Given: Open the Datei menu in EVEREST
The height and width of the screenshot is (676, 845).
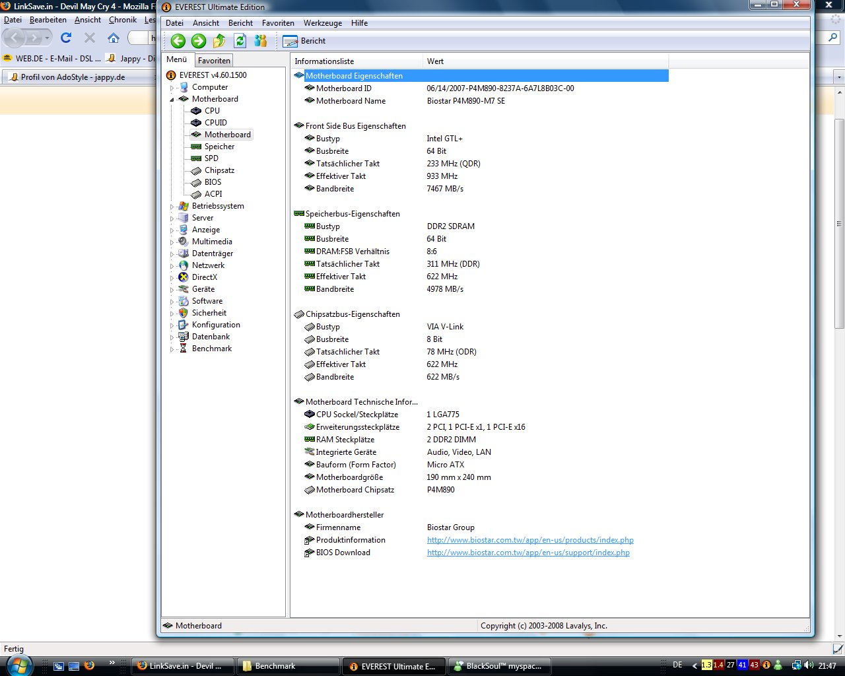Looking at the screenshot, I should point(174,23).
